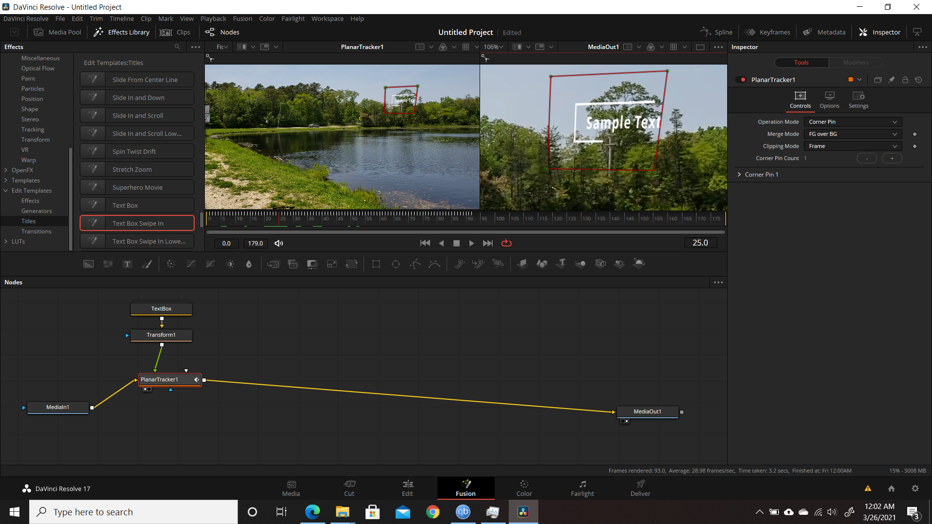Search the Effects library
This screenshot has width=932, height=524.
pos(177,47)
